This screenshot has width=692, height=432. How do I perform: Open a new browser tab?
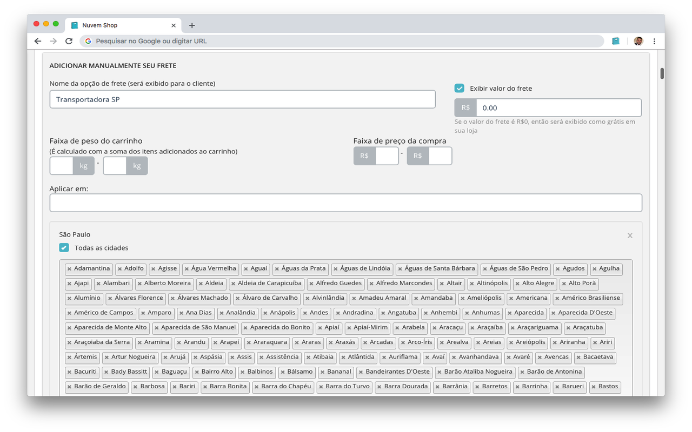click(x=192, y=25)
